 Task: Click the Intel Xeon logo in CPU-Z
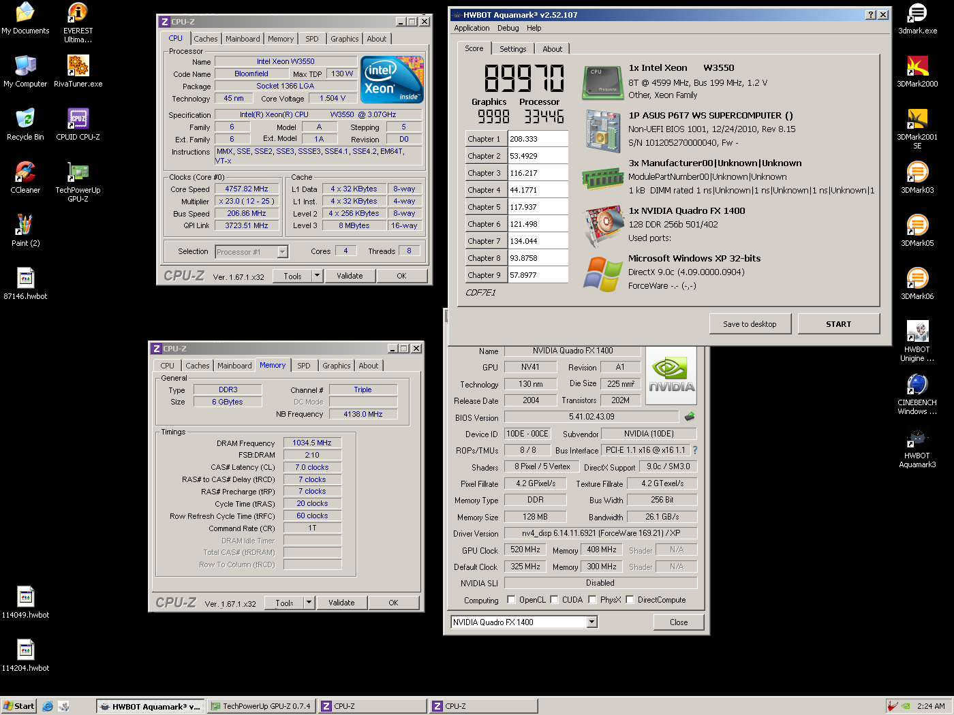click(393, 80)
